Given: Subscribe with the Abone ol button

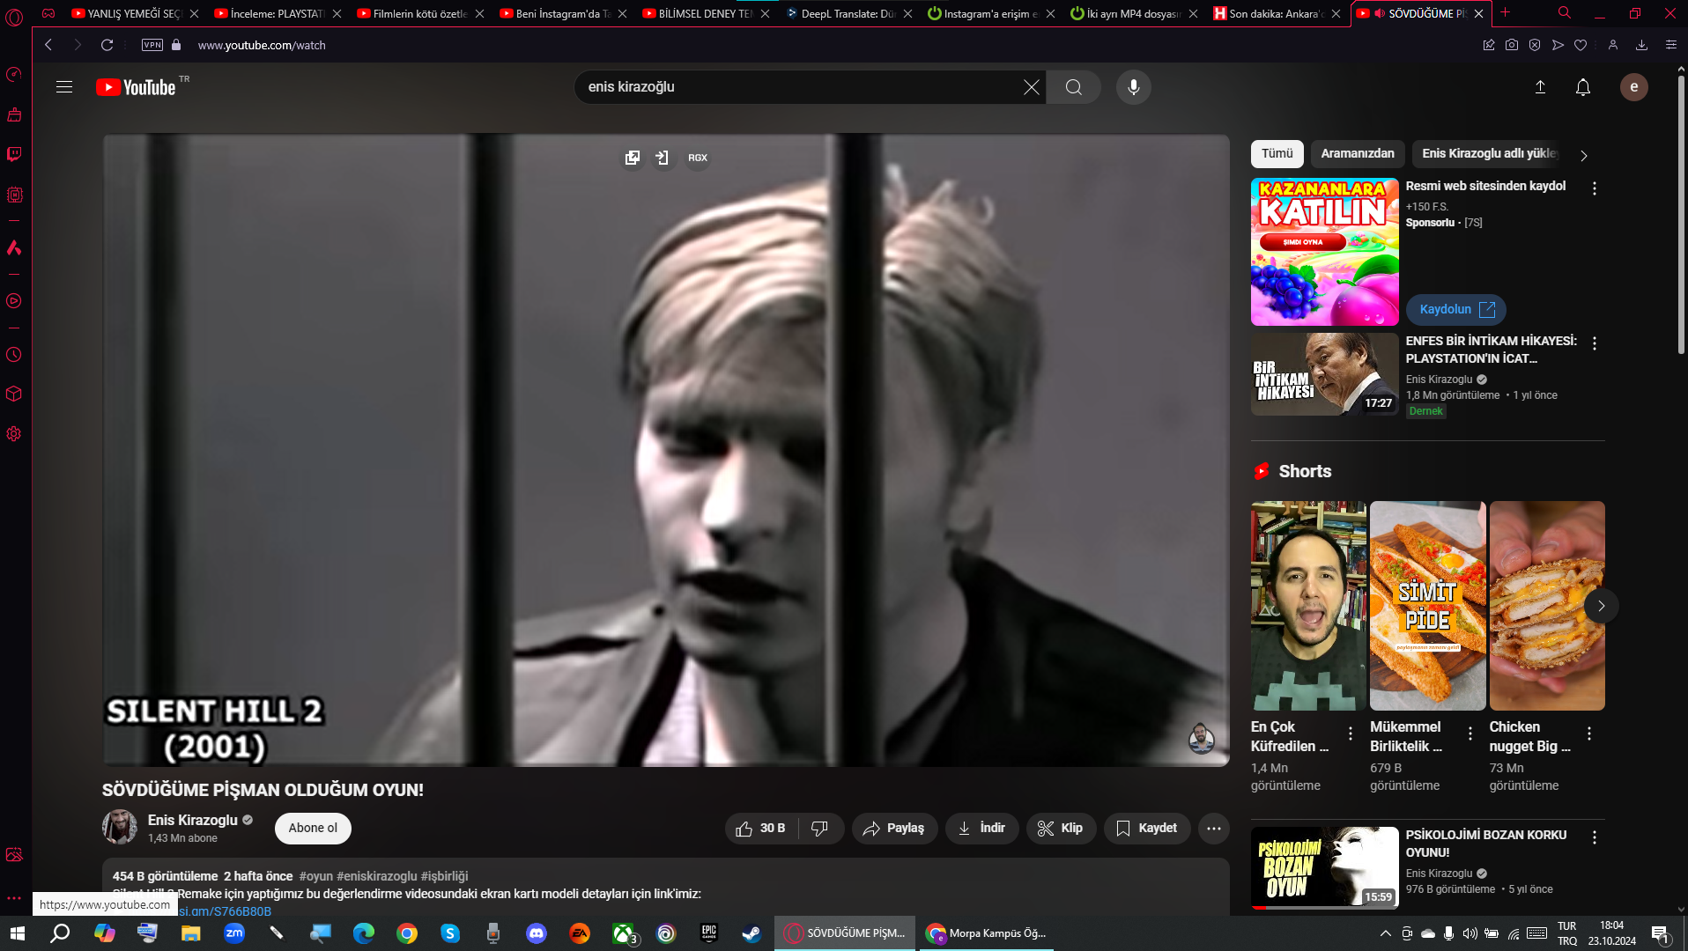Looking at the screenshot, I should [x=313, y=829].
